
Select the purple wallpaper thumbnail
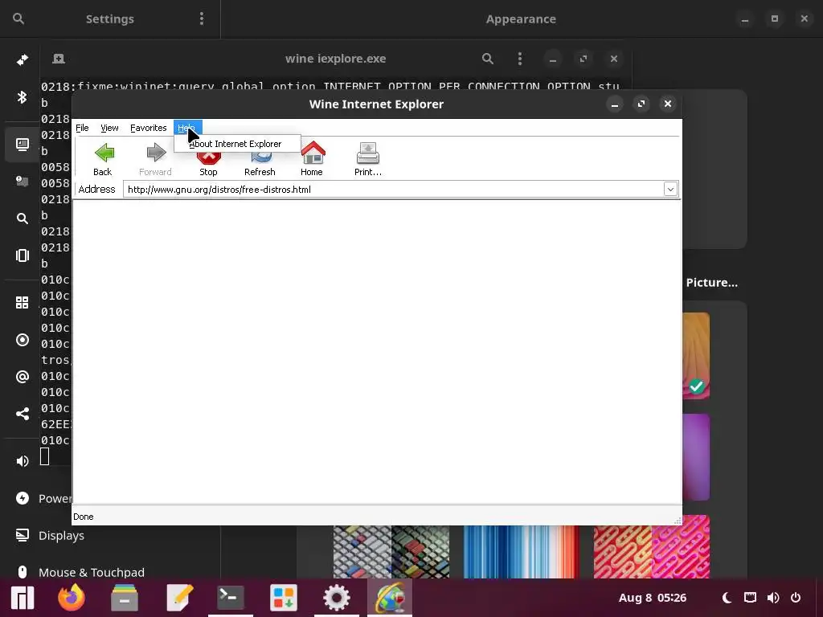click(x=696, y=457)
